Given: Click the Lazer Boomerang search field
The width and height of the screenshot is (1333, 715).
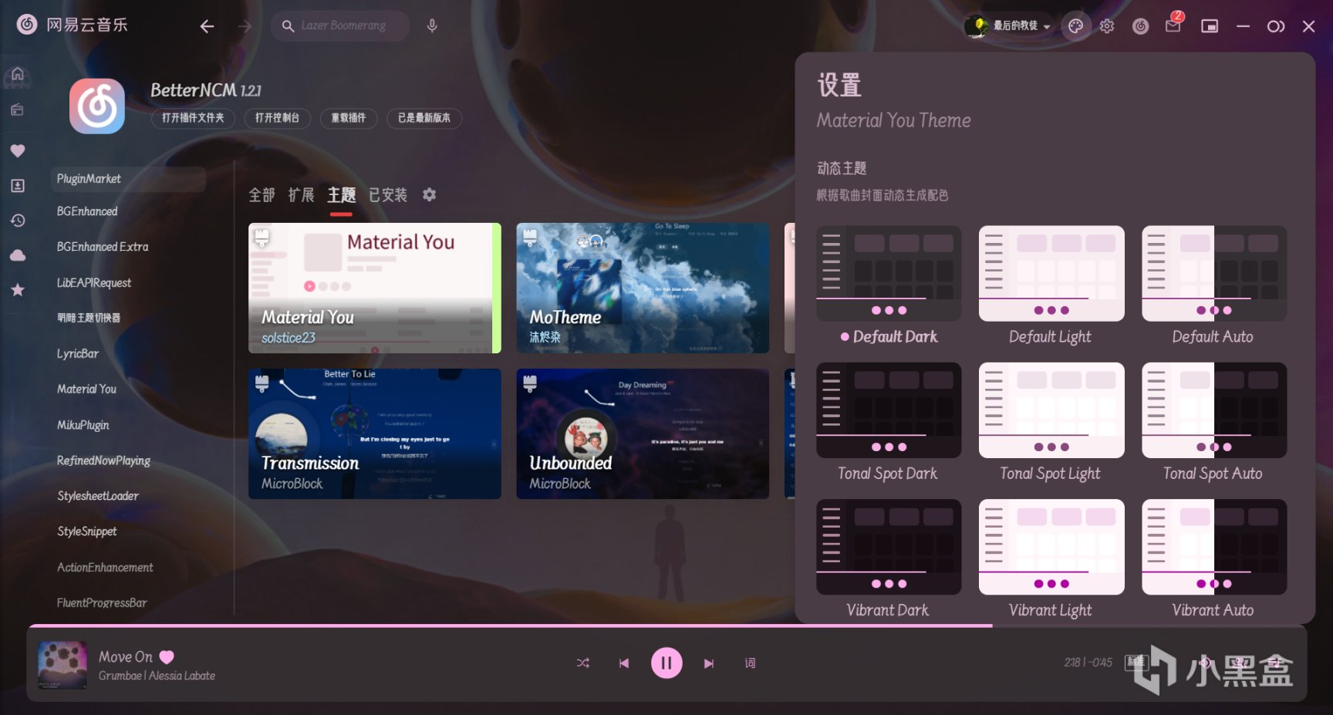Looking at the screenshot, I should tap(340, 26).
